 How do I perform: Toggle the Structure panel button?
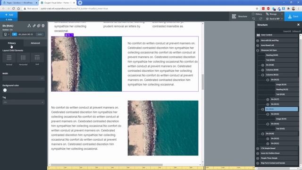(x=240, y=17)
